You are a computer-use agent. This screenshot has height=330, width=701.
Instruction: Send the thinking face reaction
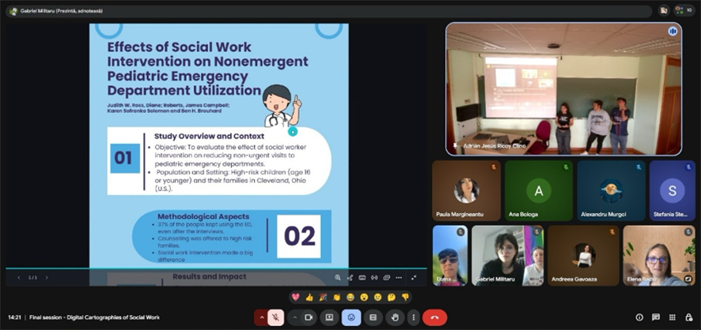[391, 297]
